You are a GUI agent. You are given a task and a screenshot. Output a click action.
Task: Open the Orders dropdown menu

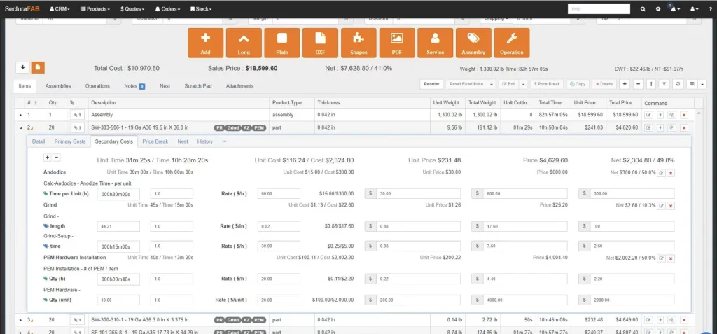pos(167,8)
